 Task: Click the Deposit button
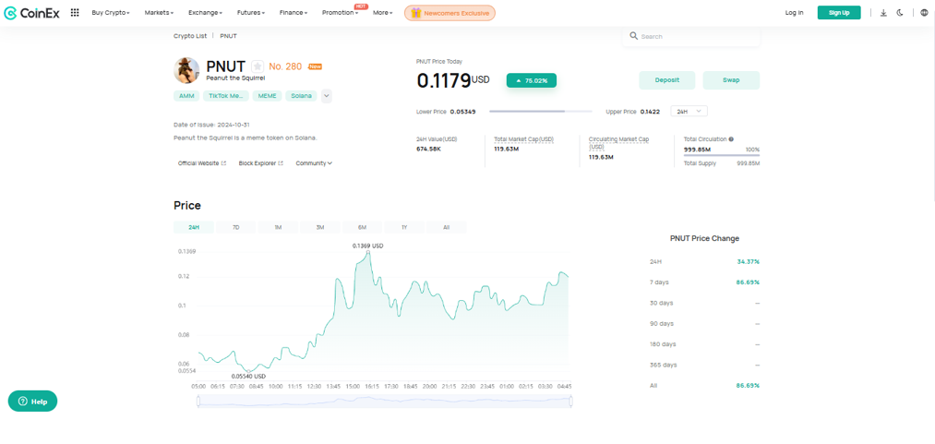tap(666, 80)
